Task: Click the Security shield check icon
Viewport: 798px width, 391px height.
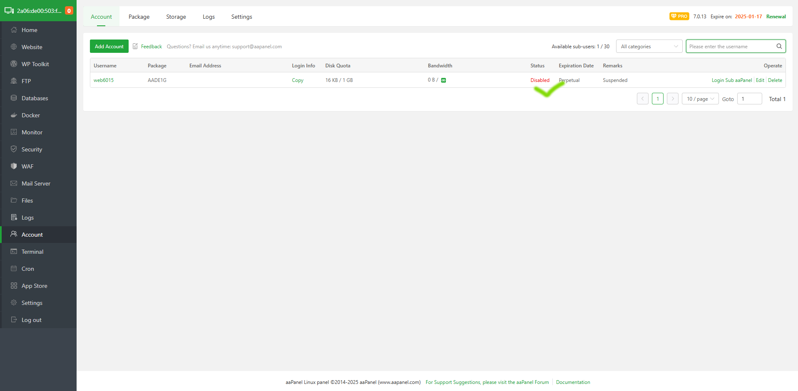Action: (x=14, y=149)
